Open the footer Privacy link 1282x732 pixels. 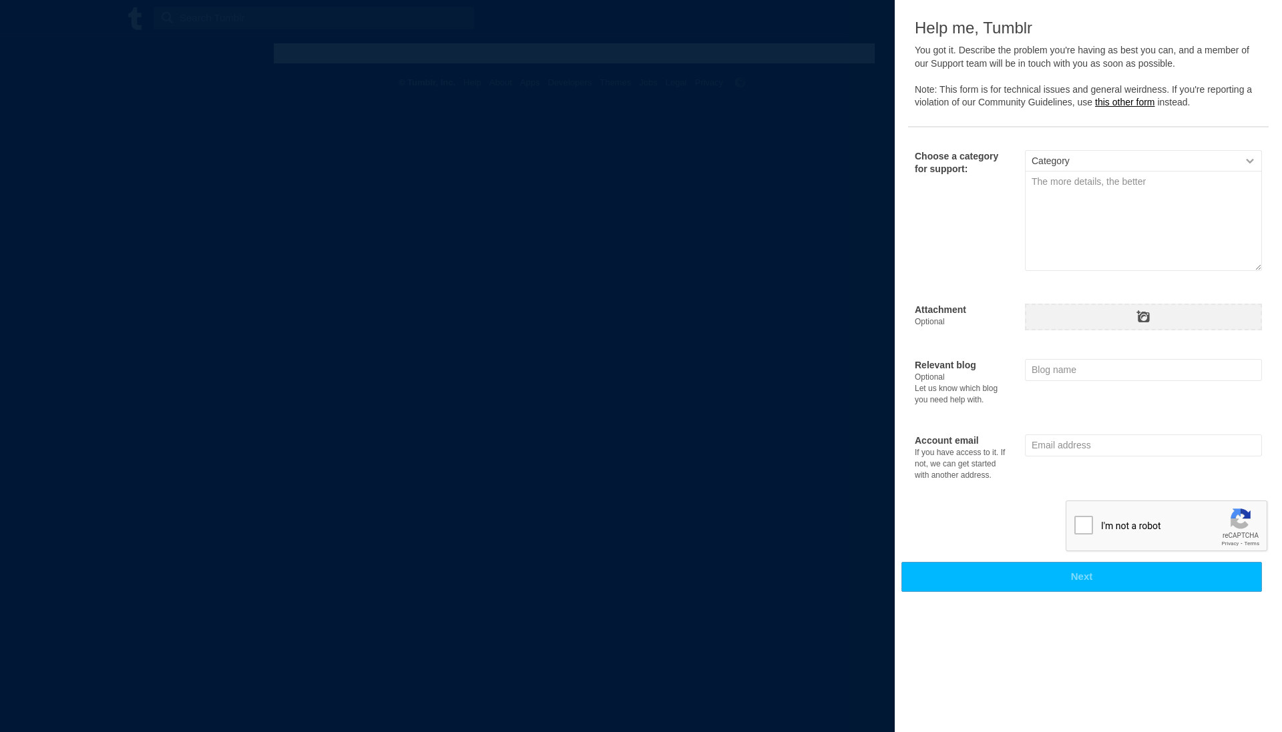[x=708, y=83]
